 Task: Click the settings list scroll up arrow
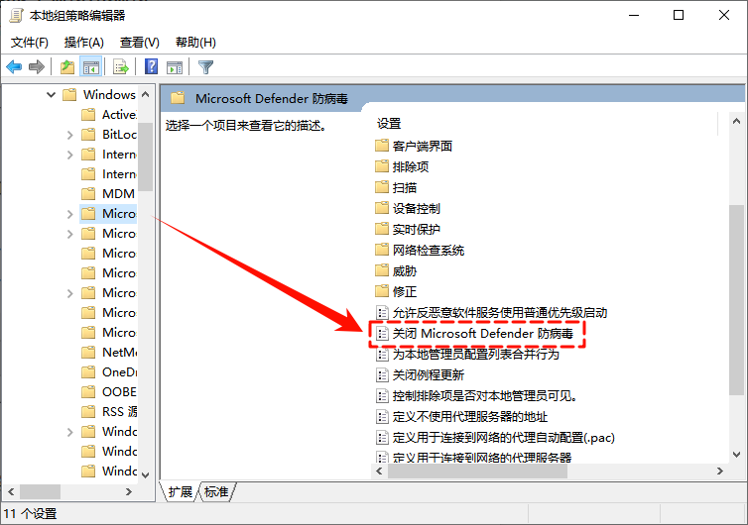(x=736, y=122)
